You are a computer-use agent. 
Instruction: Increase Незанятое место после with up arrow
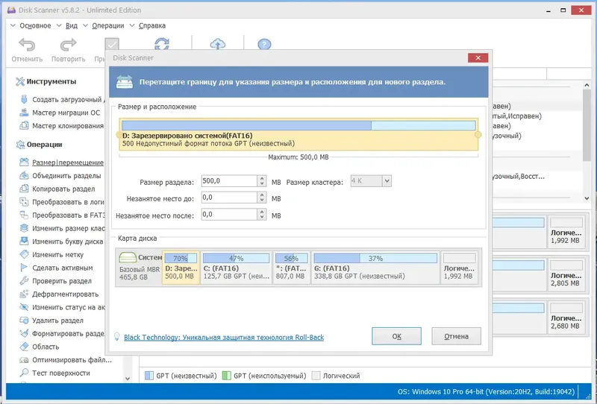pyautogui.click(x=262, y=212)
